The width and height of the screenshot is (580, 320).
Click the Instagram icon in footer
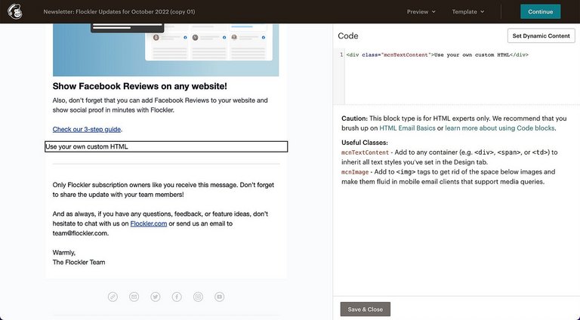pos(199,297)
